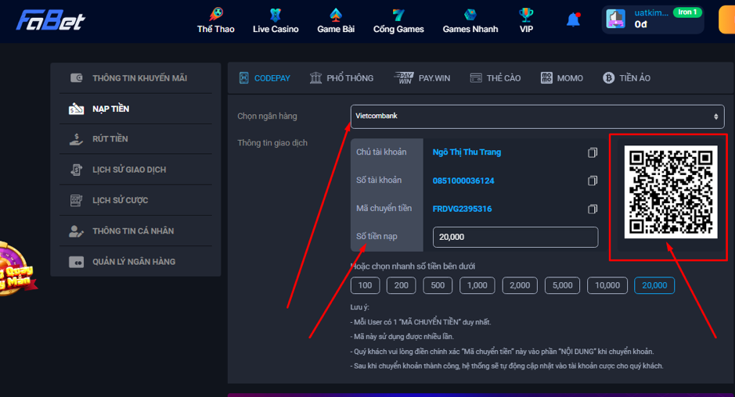Click the FaBet logo

click(x=51, y=20)
